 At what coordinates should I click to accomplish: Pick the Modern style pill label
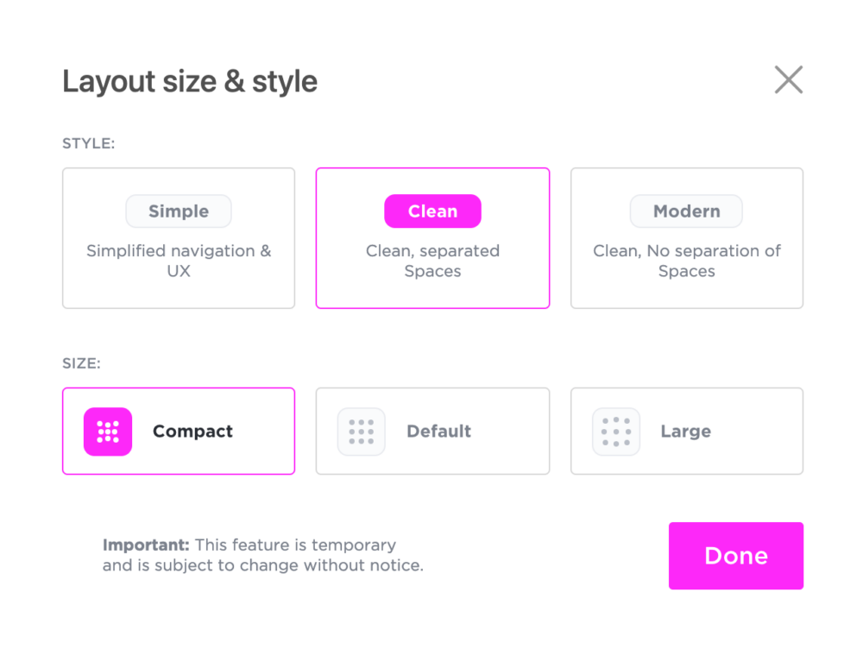pos(686,211)
